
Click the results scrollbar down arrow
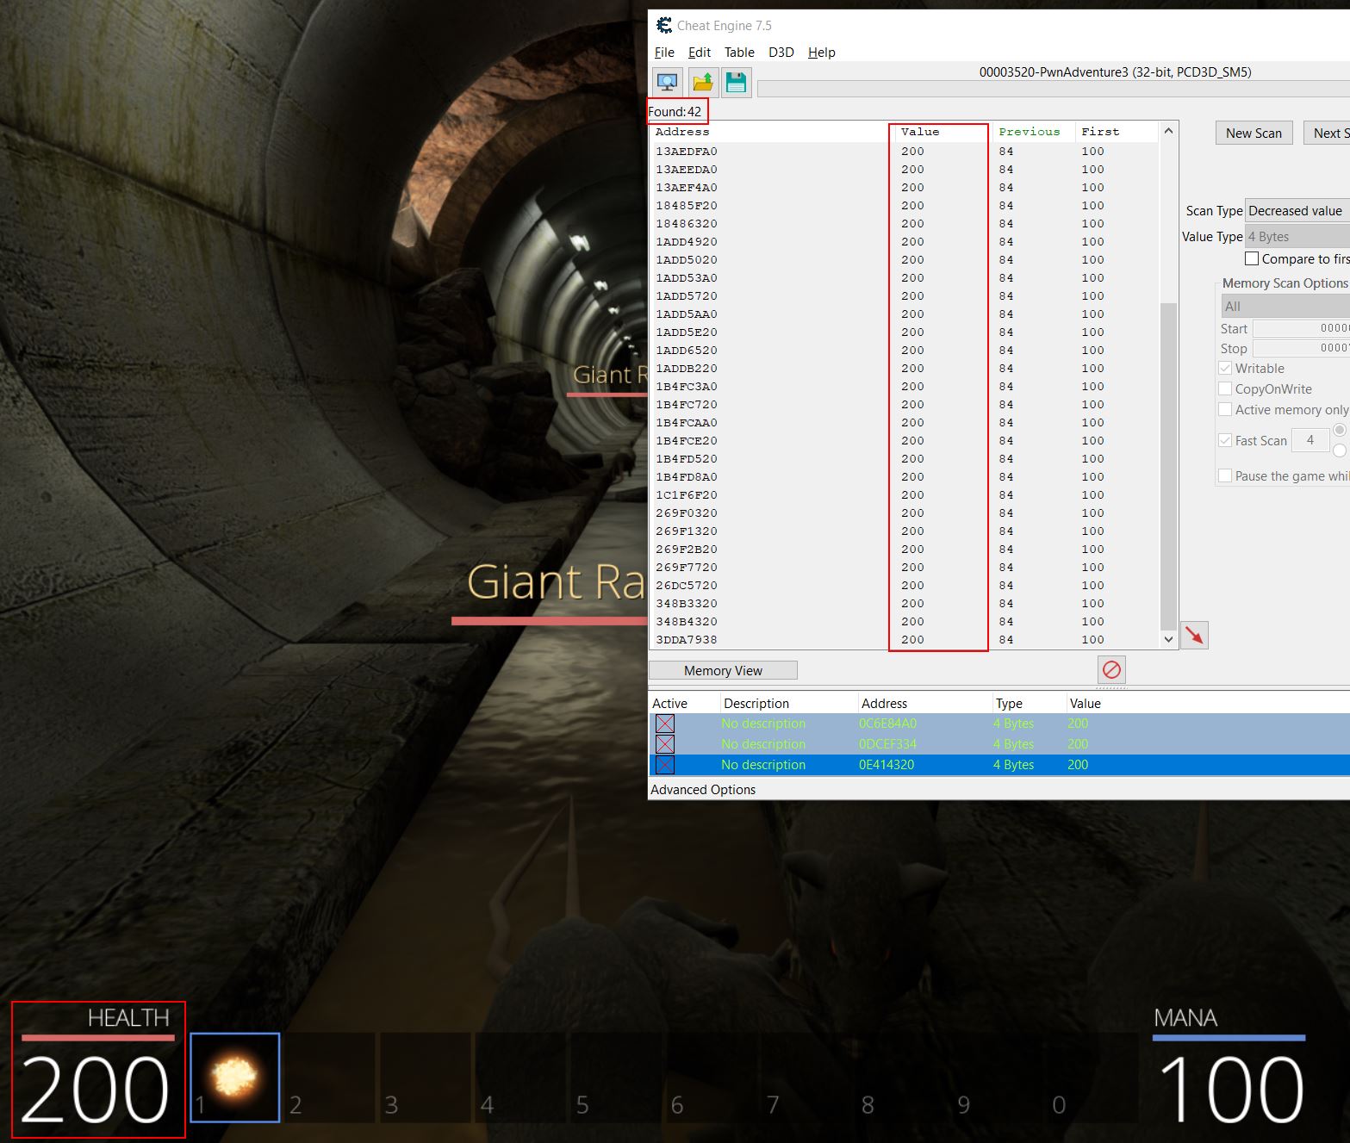(x=1168, y=639)
